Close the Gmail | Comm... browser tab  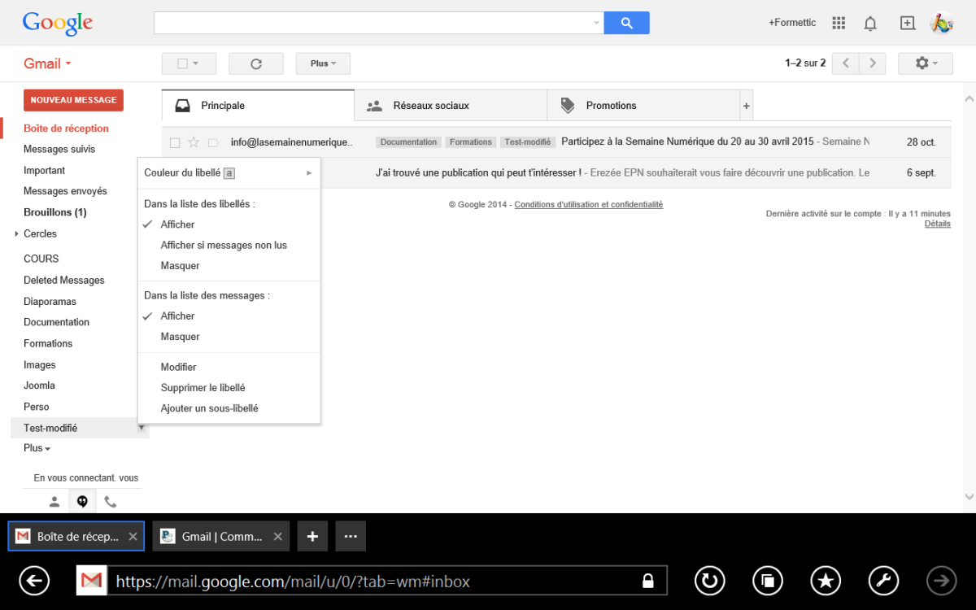(277, 537)
